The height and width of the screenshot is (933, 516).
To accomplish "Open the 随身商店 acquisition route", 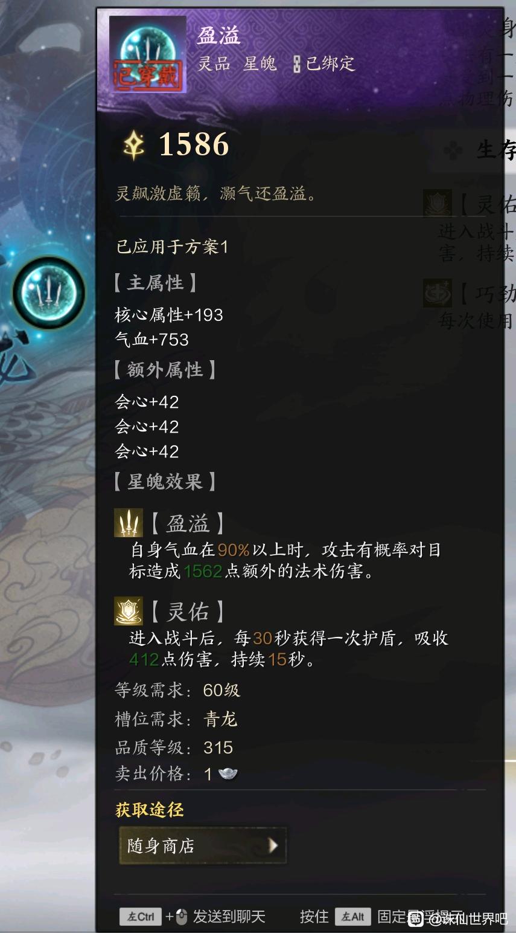I will point(202,845).
